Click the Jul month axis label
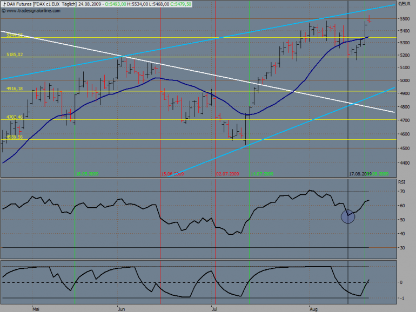 214,309
